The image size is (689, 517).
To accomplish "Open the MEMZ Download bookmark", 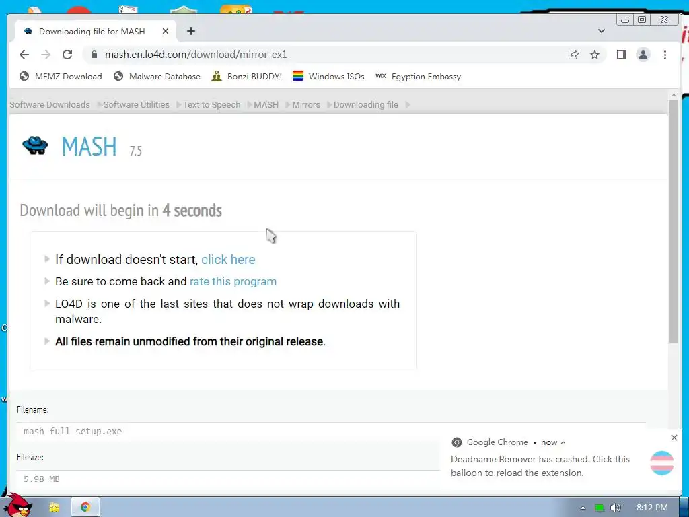I will click(61, 77).
